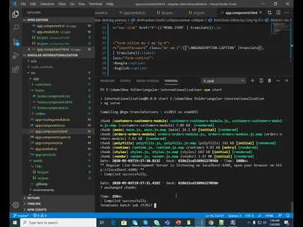The height and width of the screenshot is (227, 303).
Task: Click the master branch in the status bar
Action: 21,216
